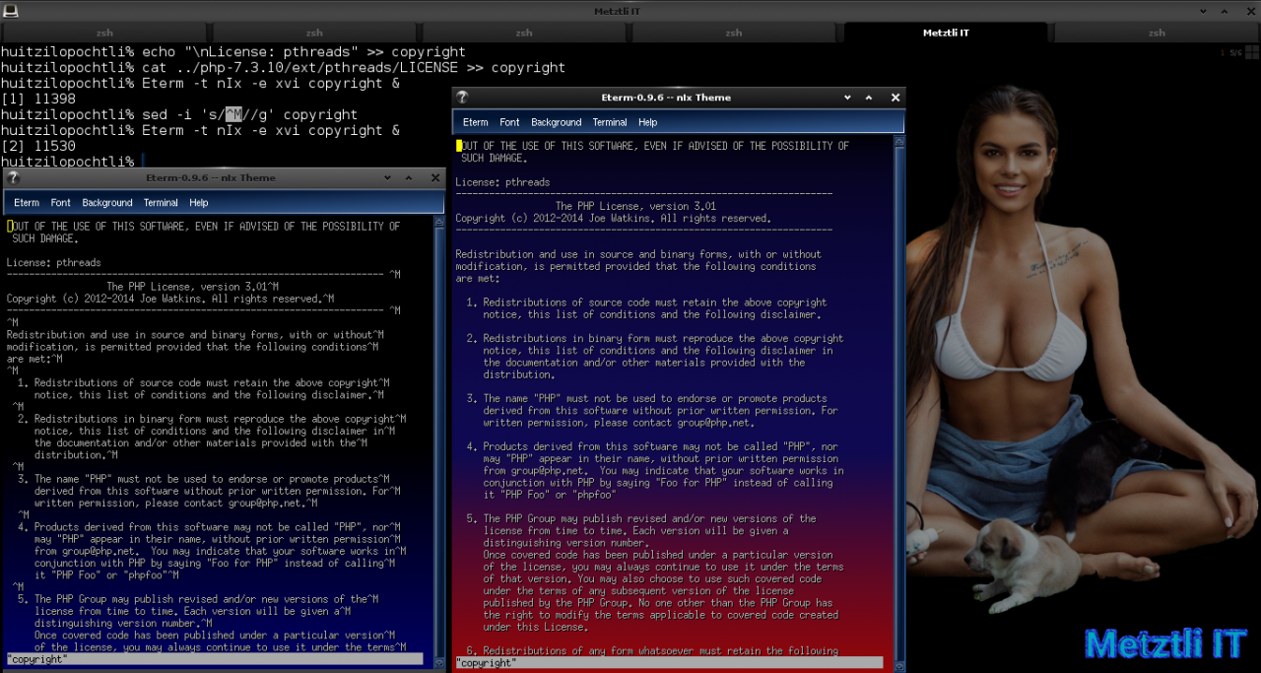Minimize the left Eterm window with its down-arrow

388,178
